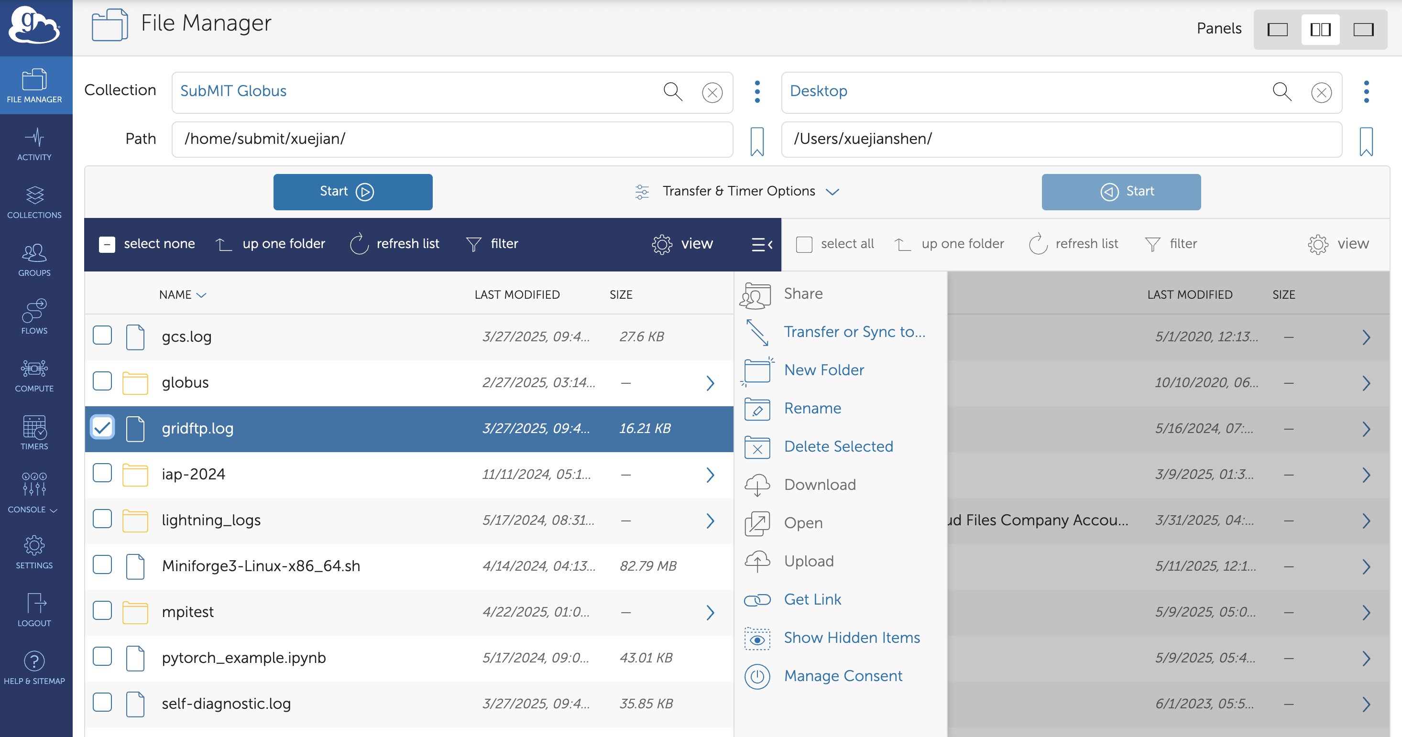Viewport: 1402px width, 737px height.
Task: Edit the /Users/xuejianshen/ path field
Action: point(1061,140)
